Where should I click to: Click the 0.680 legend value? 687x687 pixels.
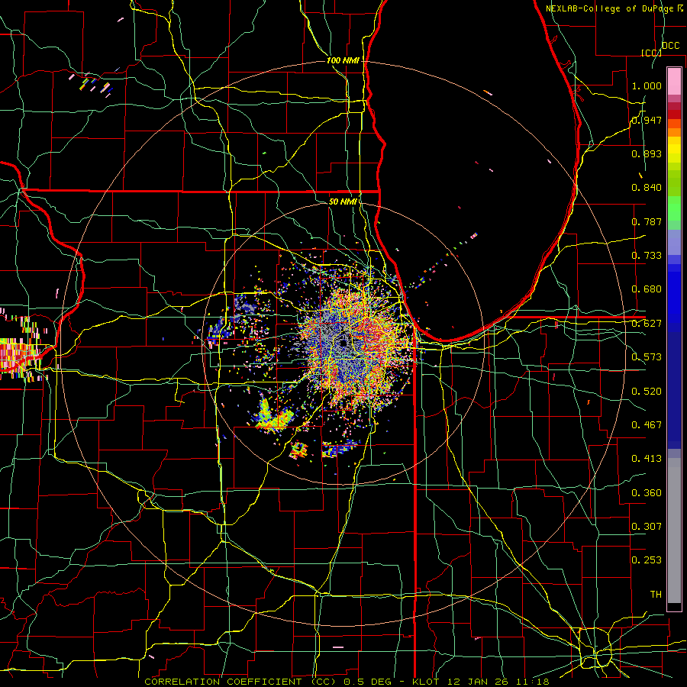pos(647,289)
